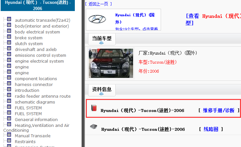Click the 车型:Tucson(途胜) text

[157, 62]
